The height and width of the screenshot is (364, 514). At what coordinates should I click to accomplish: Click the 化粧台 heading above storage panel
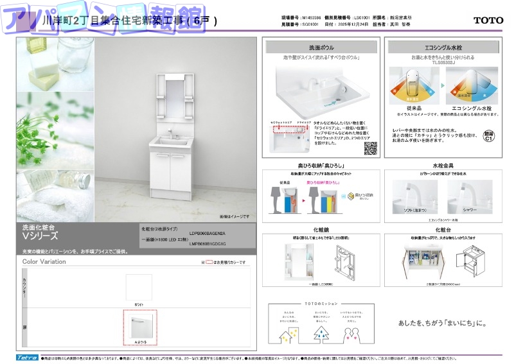pos(443,230)
